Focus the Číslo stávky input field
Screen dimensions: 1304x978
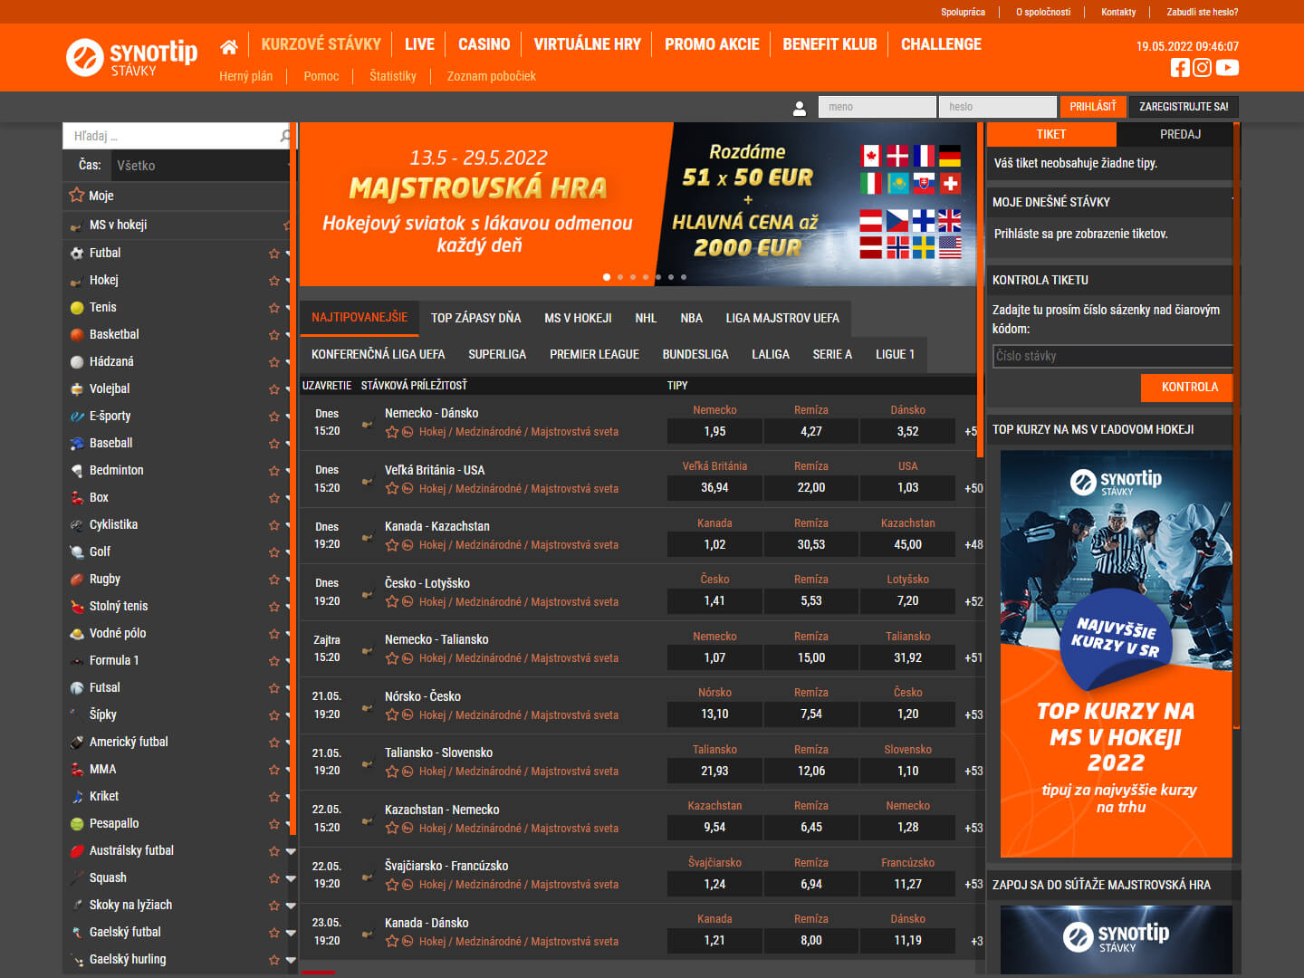tap(1113, 356)
